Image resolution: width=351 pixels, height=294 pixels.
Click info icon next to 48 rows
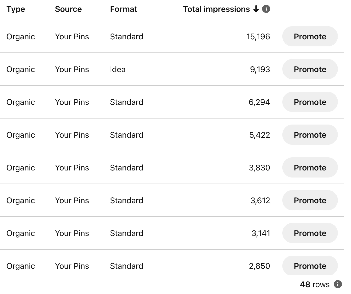[x=338, y=284]
